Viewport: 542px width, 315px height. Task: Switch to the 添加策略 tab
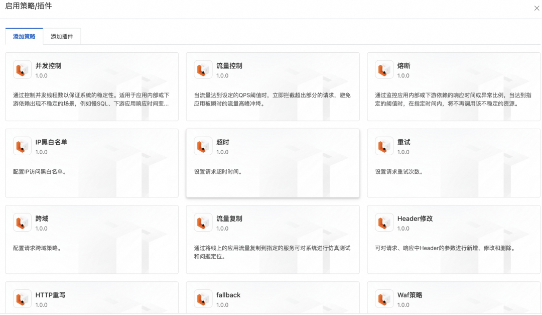[x=24, y=36]
